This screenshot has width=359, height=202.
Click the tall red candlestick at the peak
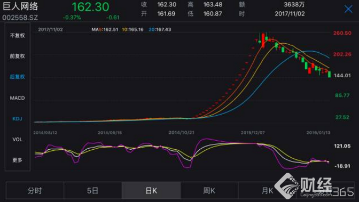coord(263,41)
